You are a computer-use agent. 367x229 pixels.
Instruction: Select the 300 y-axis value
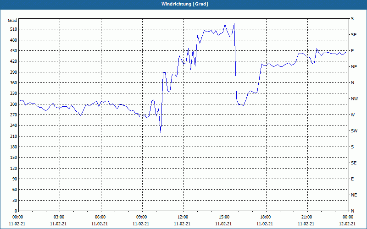tap(14, 104)
